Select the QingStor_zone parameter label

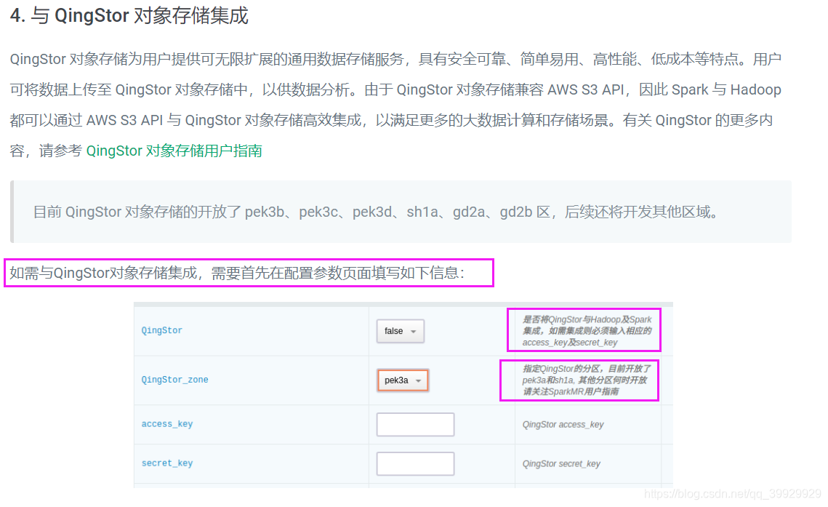174,380
